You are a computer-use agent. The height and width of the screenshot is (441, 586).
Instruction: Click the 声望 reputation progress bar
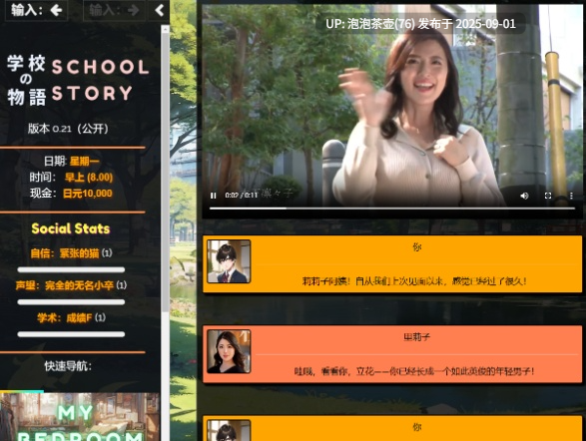71,301
